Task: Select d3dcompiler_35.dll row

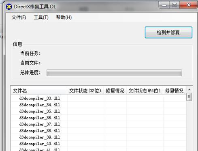Action: [98, 111]
